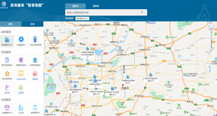This screenshot has width=217, height=116.
Task: Show 燃气营业网点 locations
Action: click(x=7, y=61)
